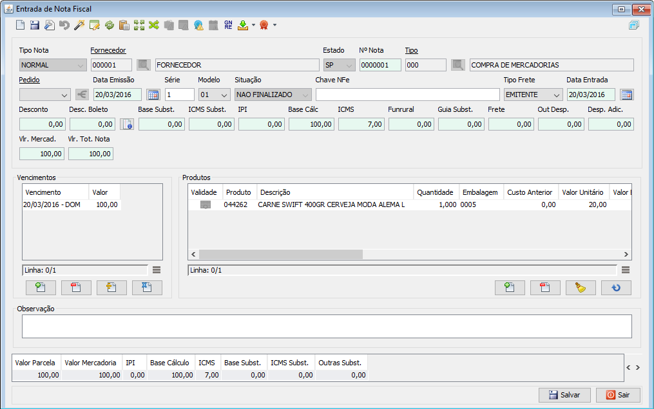Click the green shuffle arrows toolbar icon
This screenshot has width=654, height=409.
[x=153, y=25]
